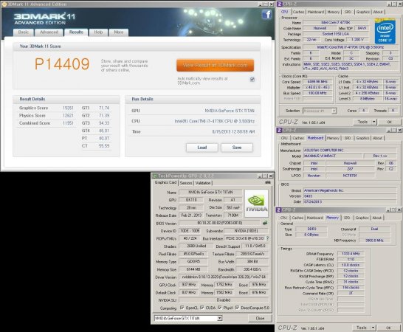Open SPD tab in the CPU-tab CPU-Z window
Image resolution: width=403 pixels, height=332 pixels.
point(348,12)
